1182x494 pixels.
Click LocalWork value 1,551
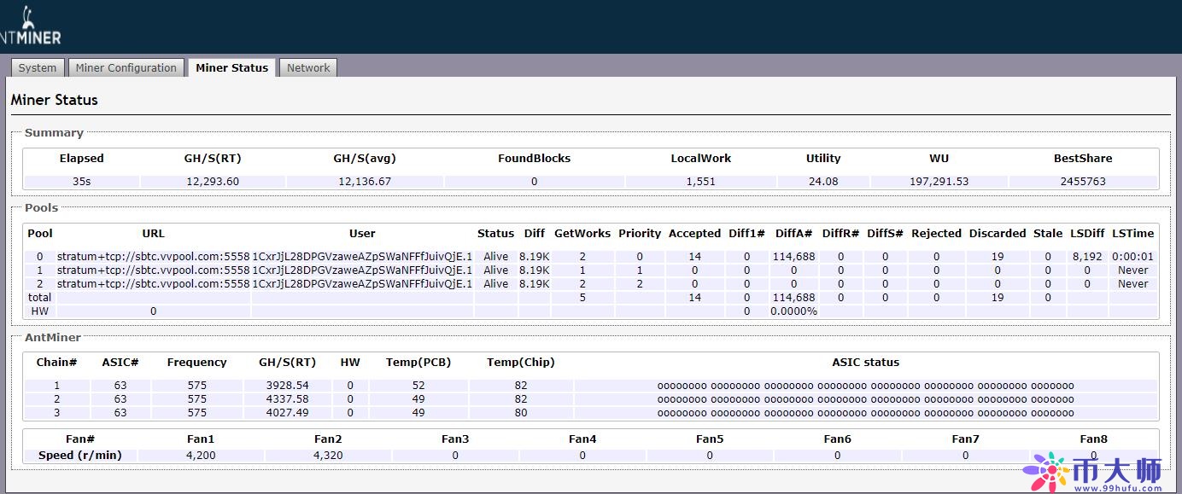(x=700, y=181)
